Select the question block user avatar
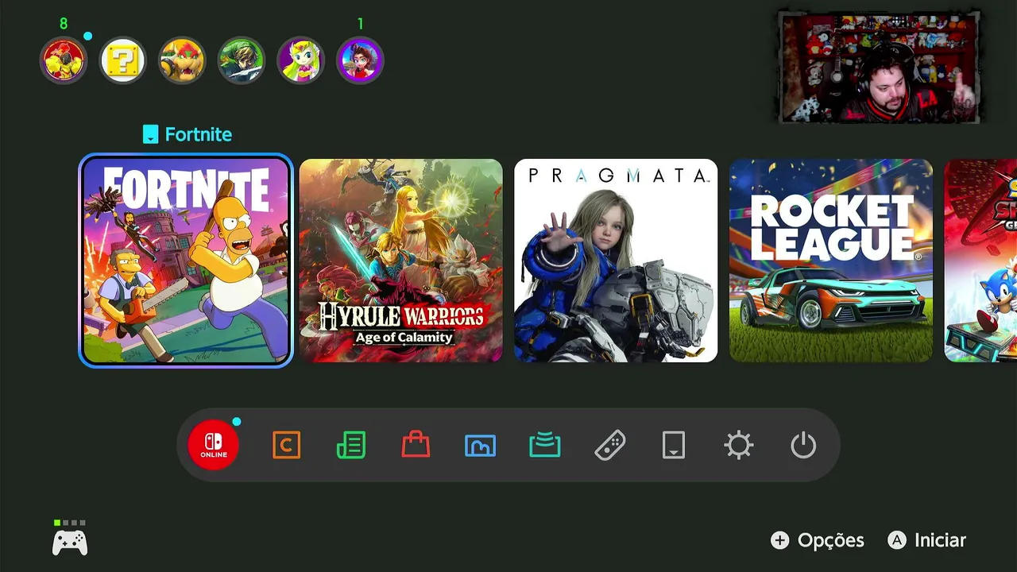Image resolution: width=1017 pixels, height=572 pixels. [123, 60]
